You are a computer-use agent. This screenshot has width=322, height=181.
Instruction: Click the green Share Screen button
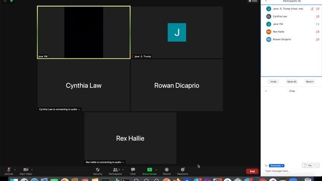(149, 171)
